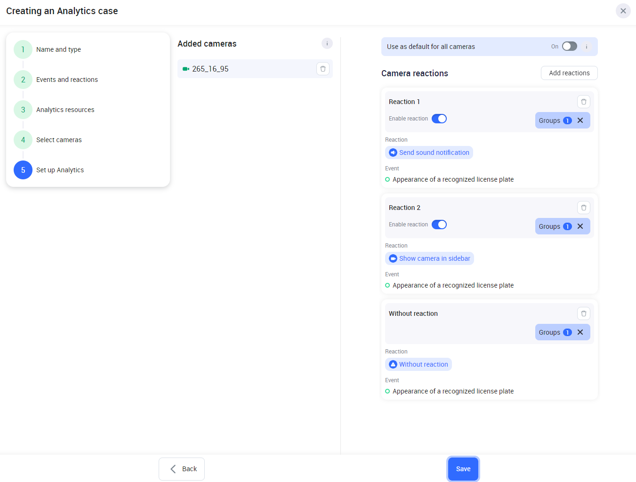Remove Groups from Reaction 1 with X

[580, 120]
